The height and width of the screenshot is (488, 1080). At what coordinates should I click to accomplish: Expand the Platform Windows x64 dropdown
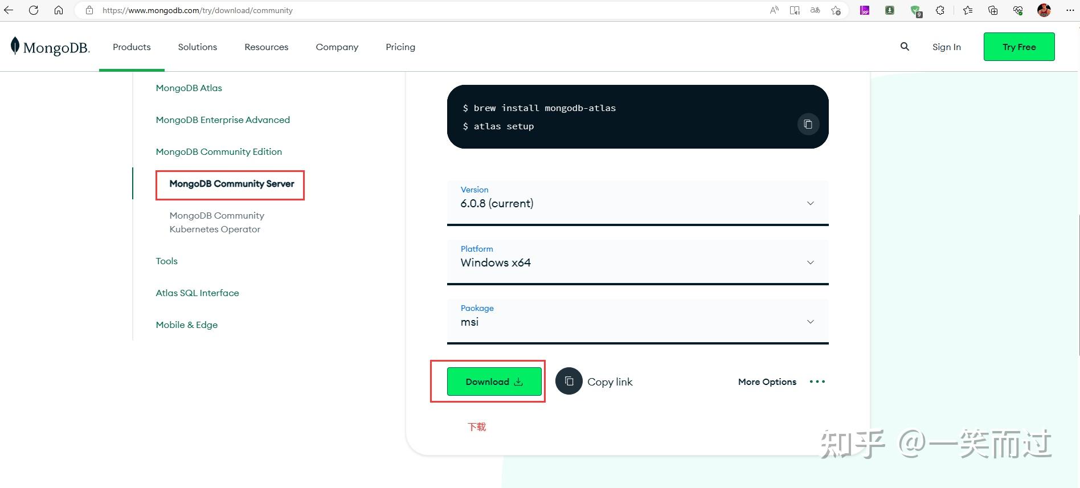coord(638,262)
